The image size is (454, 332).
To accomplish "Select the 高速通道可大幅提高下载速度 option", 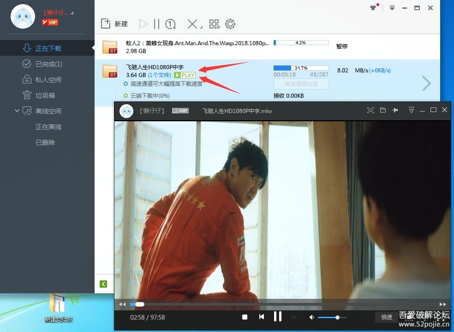I will [x=163, y=84].
